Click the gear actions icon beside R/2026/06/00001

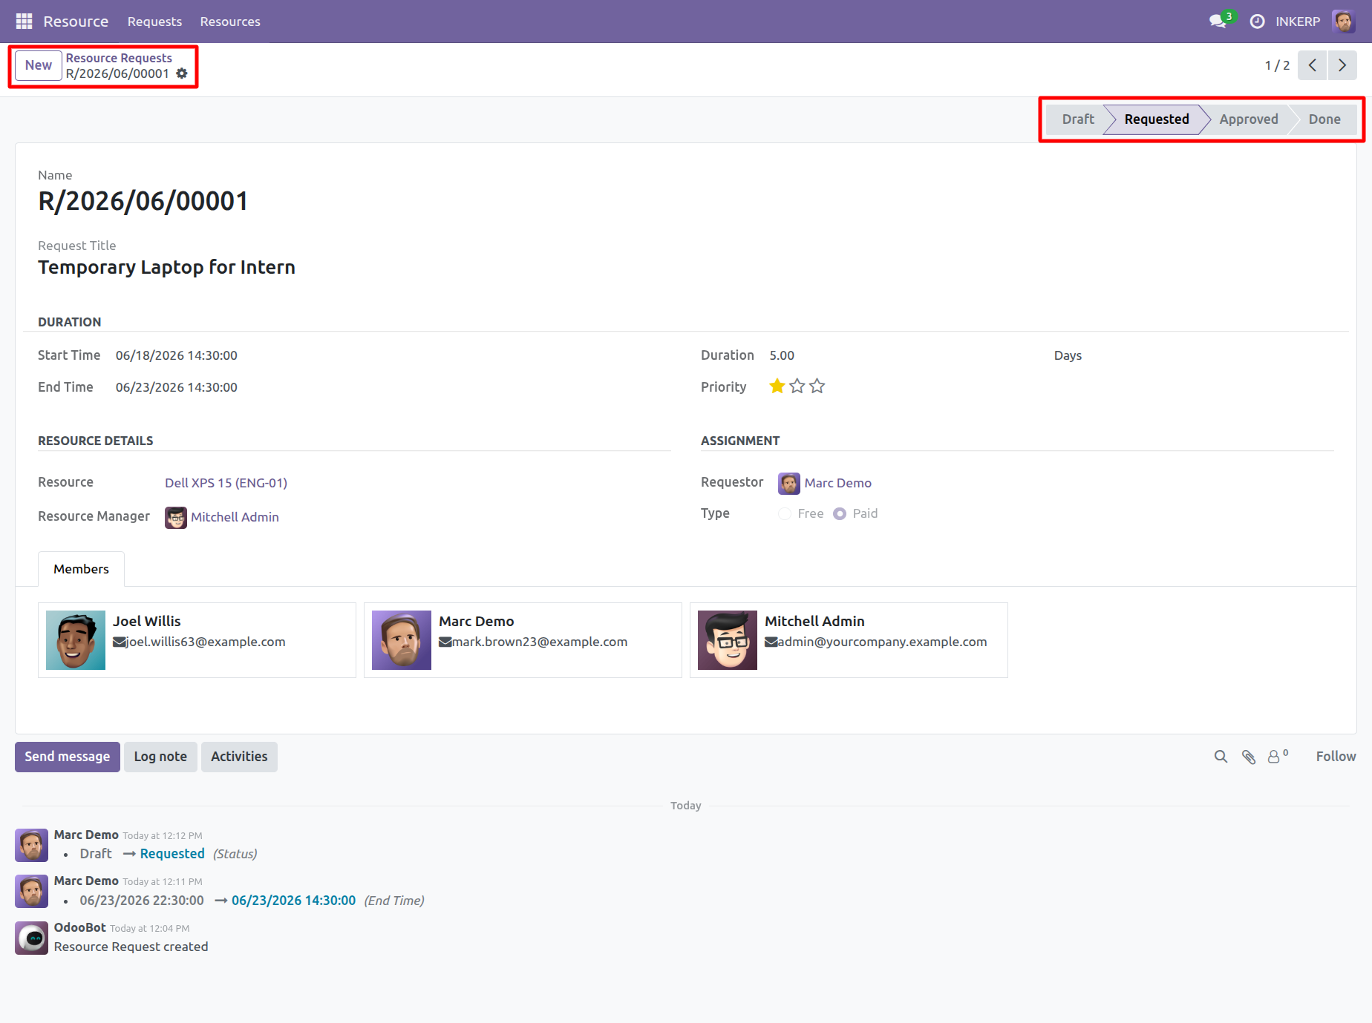point(182,73)
